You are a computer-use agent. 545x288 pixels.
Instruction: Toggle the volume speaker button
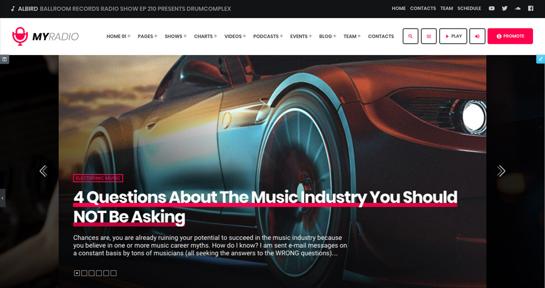477,36
